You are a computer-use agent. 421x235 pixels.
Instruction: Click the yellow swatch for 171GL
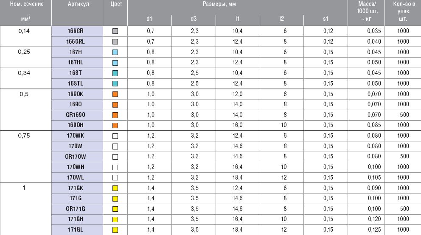coord(115,230)
